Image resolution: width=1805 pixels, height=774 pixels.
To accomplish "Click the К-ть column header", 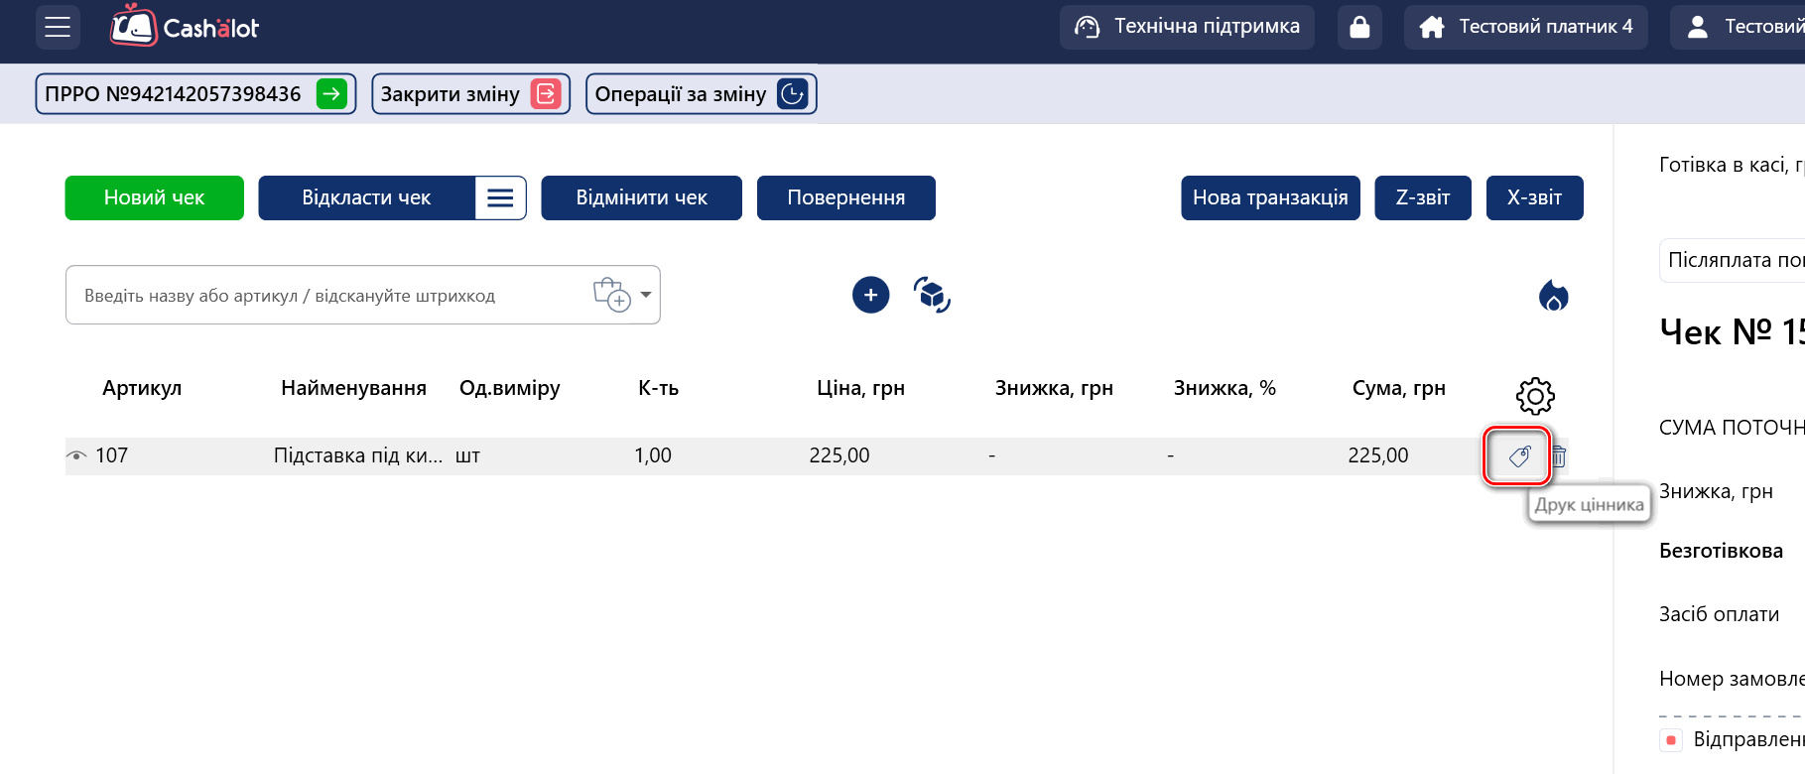I will [658, 388].
